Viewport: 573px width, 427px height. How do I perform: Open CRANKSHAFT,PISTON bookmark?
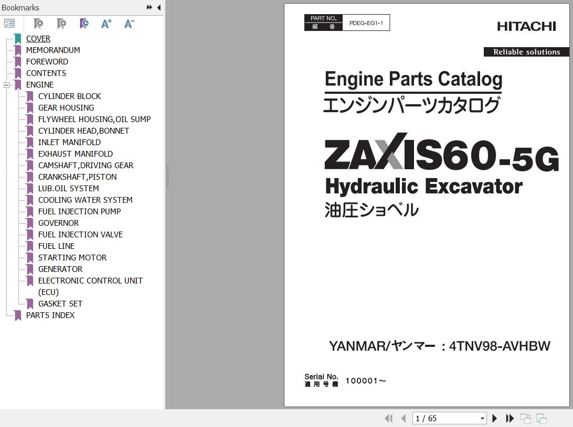click(x=78, y=177)
